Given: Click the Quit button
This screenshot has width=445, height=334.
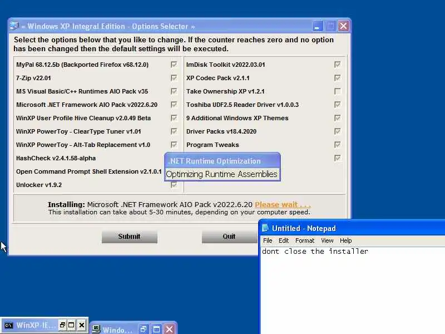Looking at the screenshot, I should pyautogui.click(x=229, y=237).
